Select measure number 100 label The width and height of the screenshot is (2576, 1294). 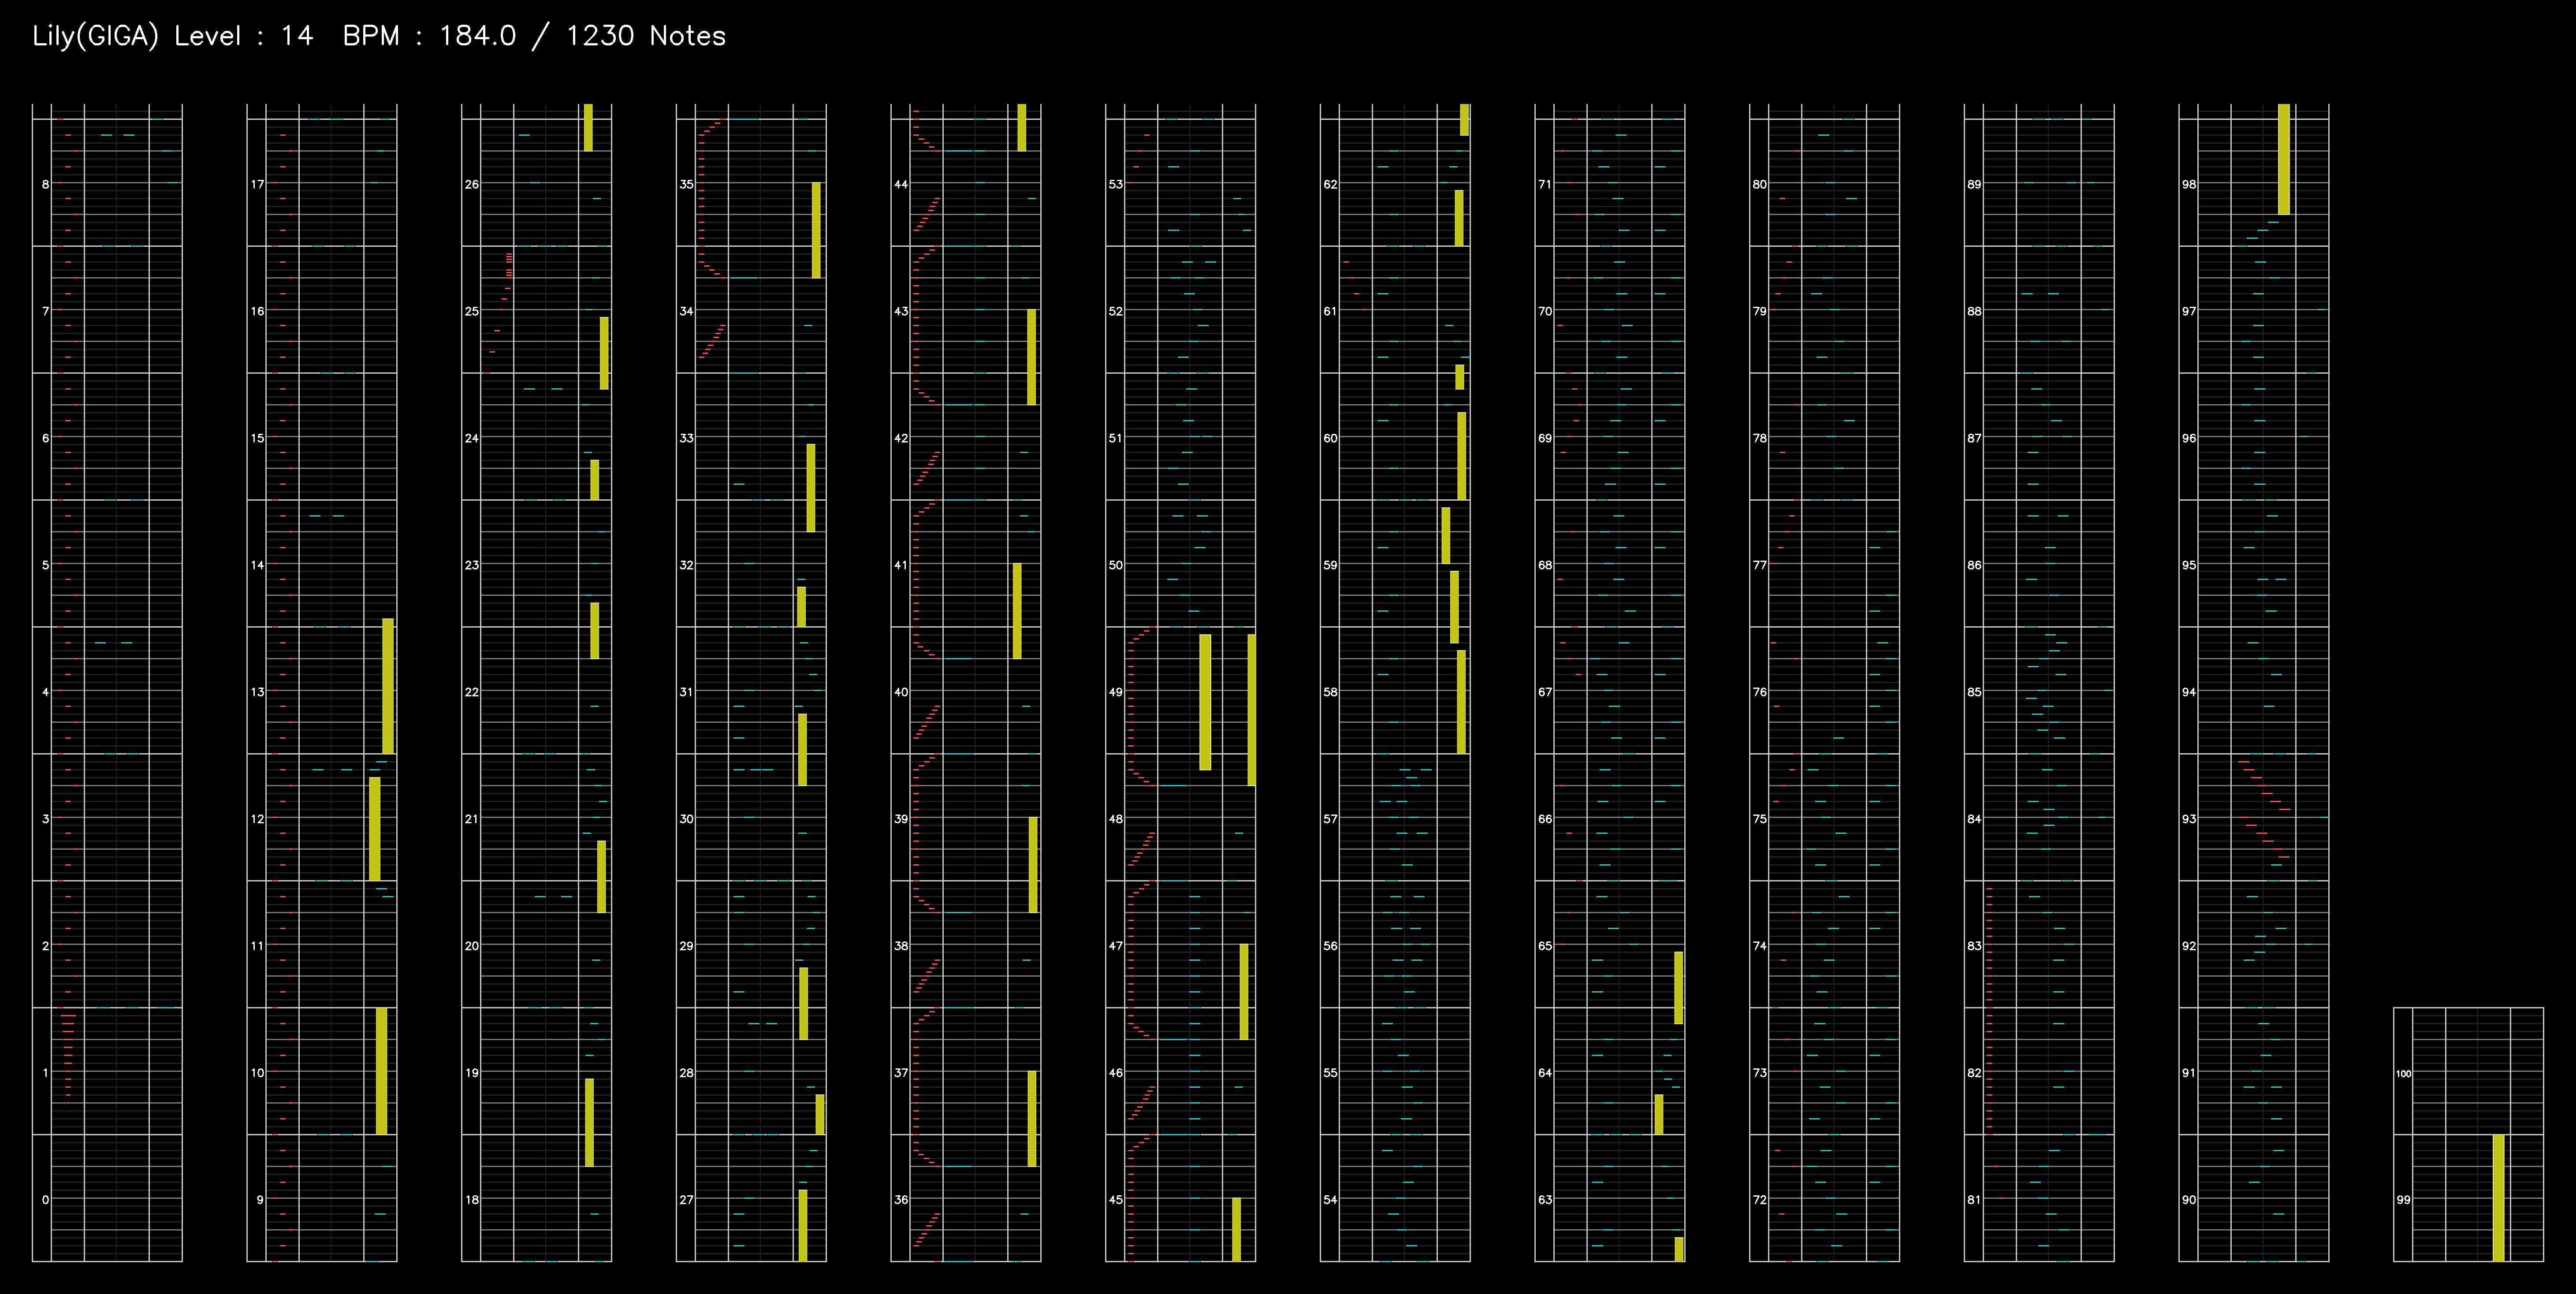(x=2403, y=1073)
